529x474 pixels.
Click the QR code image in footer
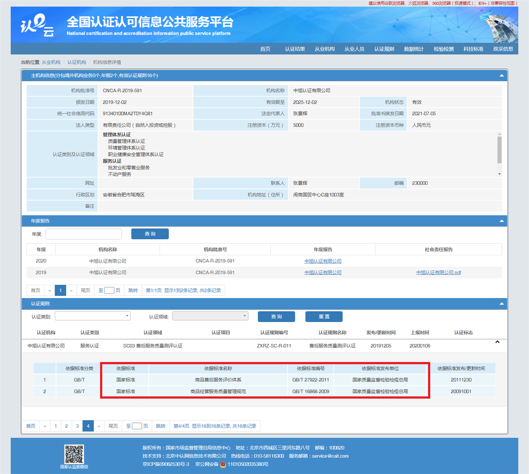pyautogui.click(x=74, y=454)
